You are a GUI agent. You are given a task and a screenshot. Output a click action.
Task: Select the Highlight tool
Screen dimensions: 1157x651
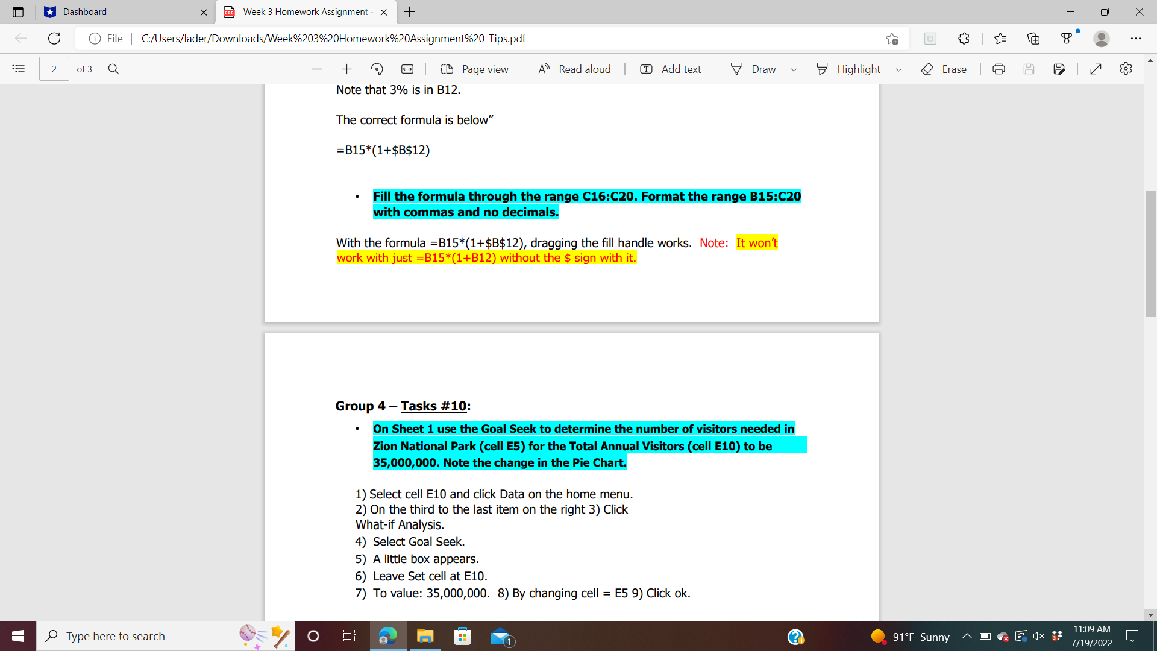coord(849,69)
